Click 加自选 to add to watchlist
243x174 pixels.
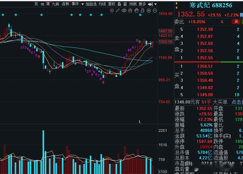pyautogui.click(x=91, y=4)
